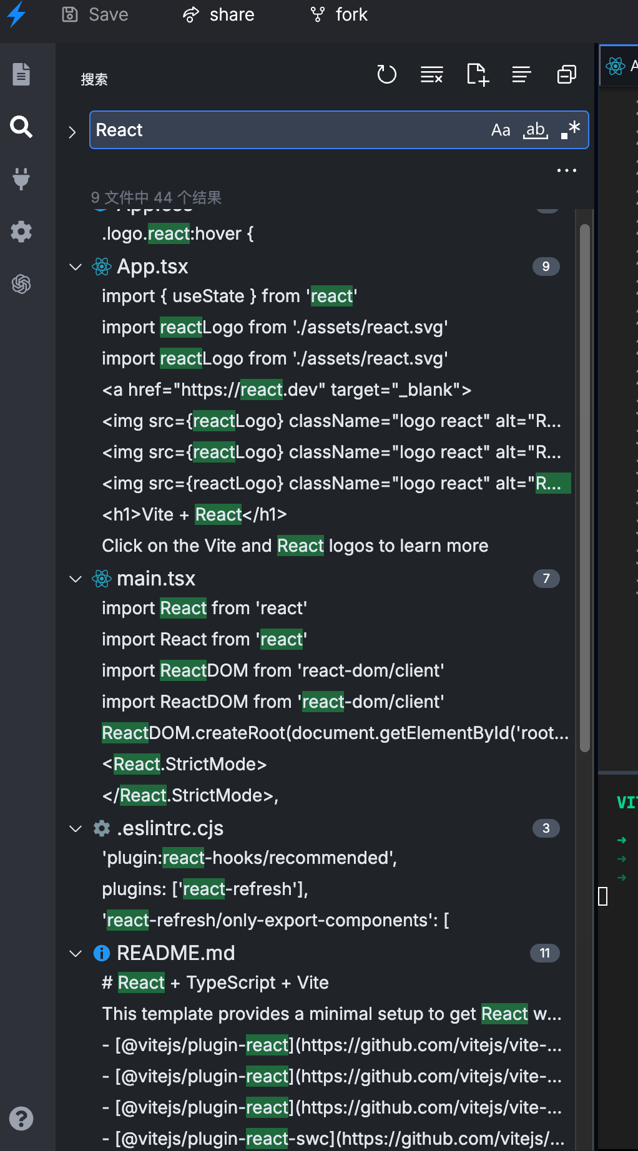The image size is (638, 1151).
Task: Collapse all search results icon
Action: point(567,75)
